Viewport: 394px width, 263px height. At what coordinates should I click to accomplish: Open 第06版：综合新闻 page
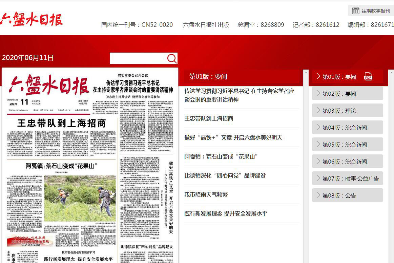click(347, 162)
